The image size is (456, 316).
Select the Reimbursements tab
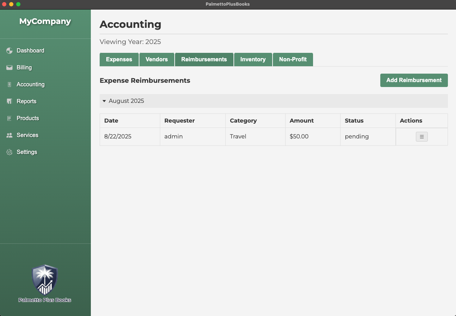point(204,60)
